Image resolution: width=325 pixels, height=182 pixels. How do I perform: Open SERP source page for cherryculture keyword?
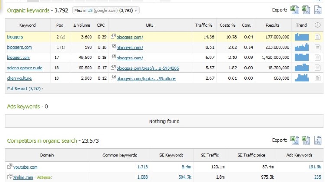[318, 78]
